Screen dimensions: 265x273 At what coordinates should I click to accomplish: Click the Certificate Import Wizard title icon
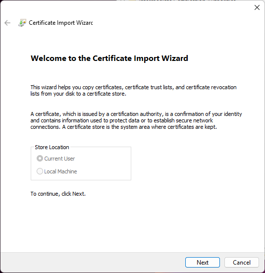[x=22, y=23]
